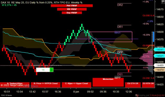The height and width of the screenshot is (97, 165).
Task: Click the WPP pivot label
Action: click(x=117, y=78)
